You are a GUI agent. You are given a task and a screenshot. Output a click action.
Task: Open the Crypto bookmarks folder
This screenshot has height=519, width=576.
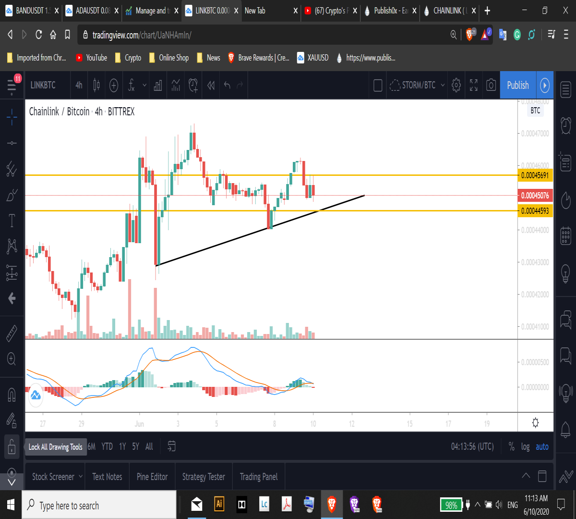128,58
